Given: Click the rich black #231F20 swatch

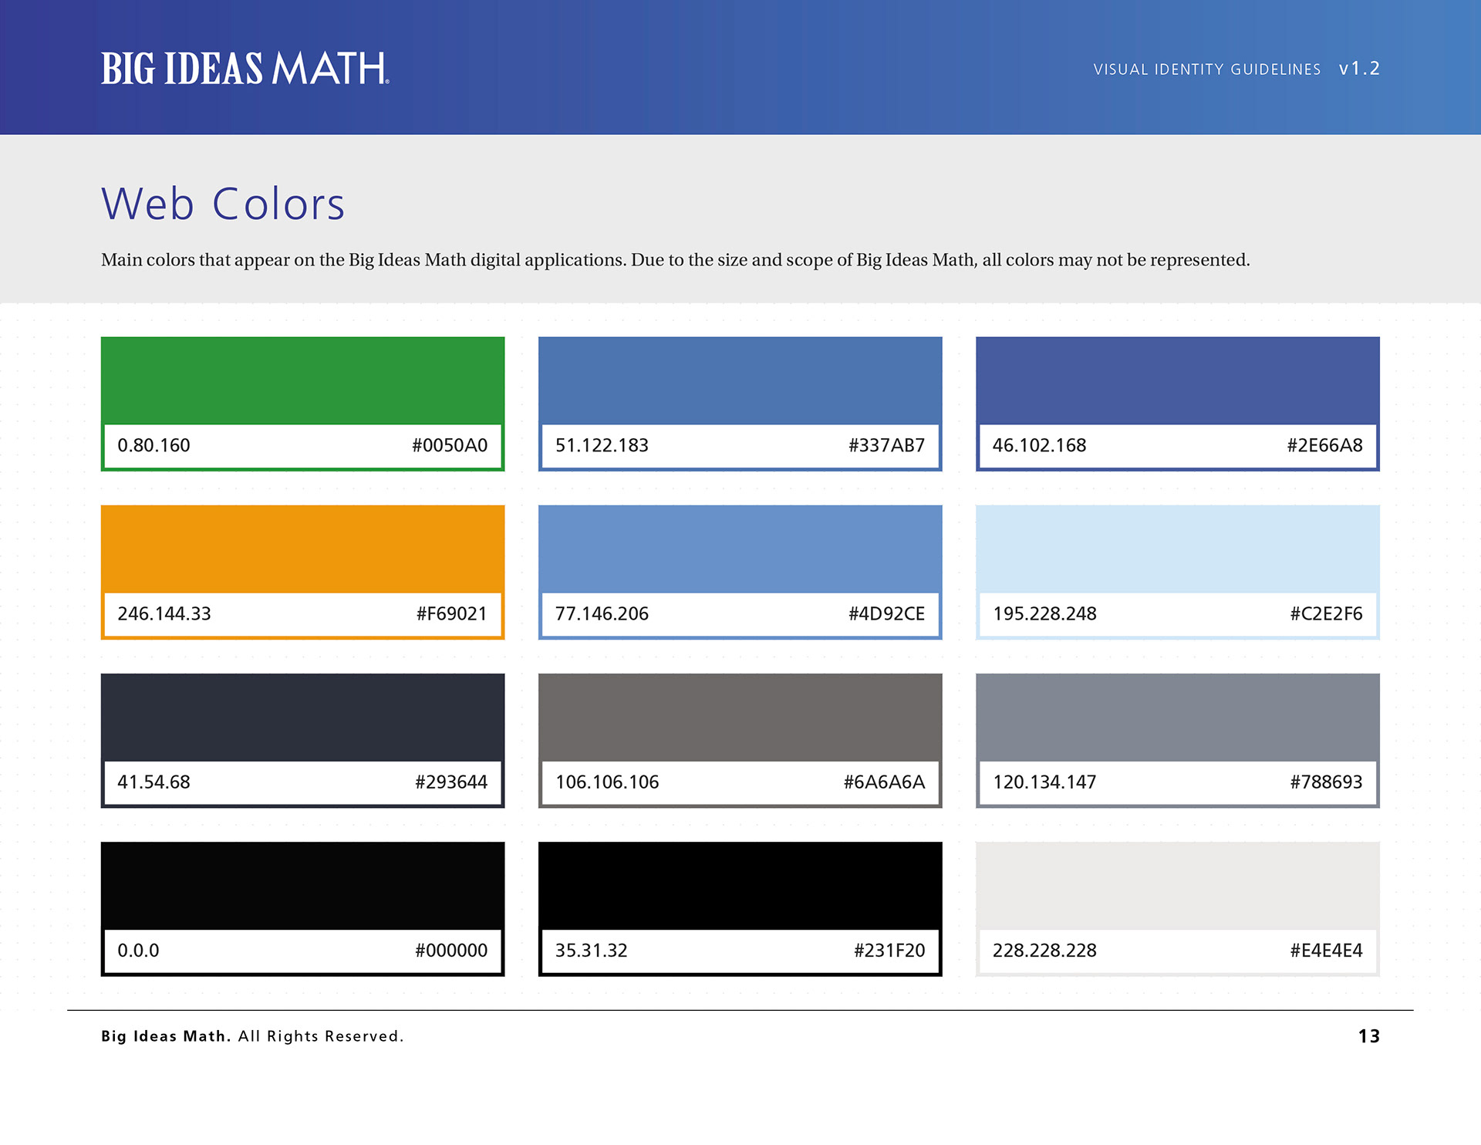Looking at the screenshot, I should pyautogui.click(x=740, y=885).
